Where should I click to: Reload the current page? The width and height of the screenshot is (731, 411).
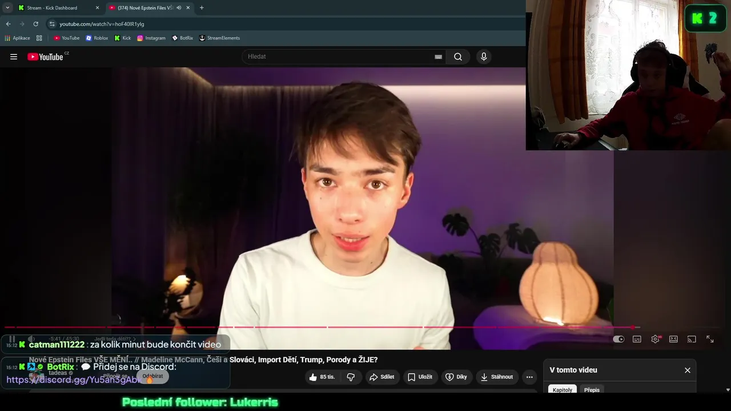click(x=35, y=24)
